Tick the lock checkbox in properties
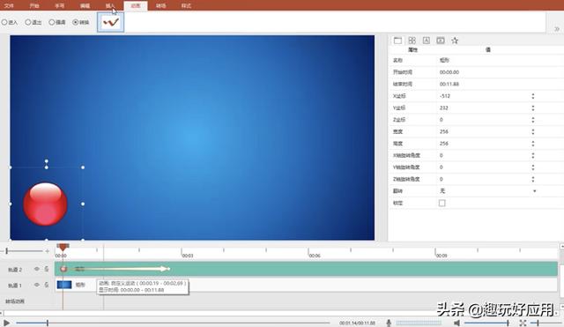This screenshot has width=564, height=327. tap(442, 203)
